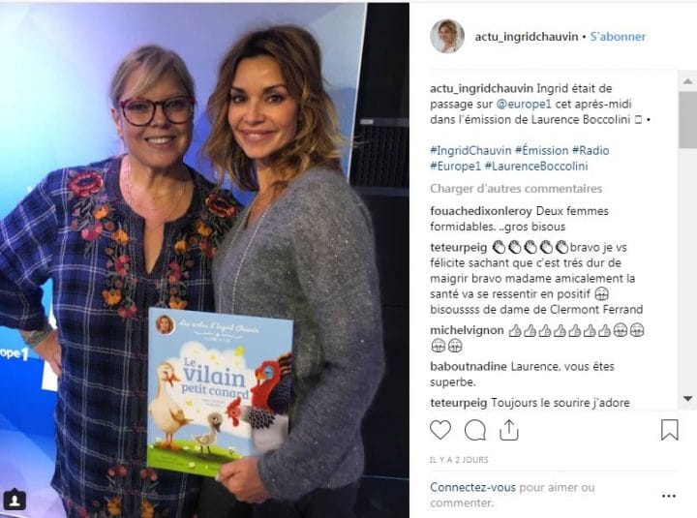This screenshot has height=518, width=697.
Task: Expand Charger d'autres commentaires
Action: 516,189
